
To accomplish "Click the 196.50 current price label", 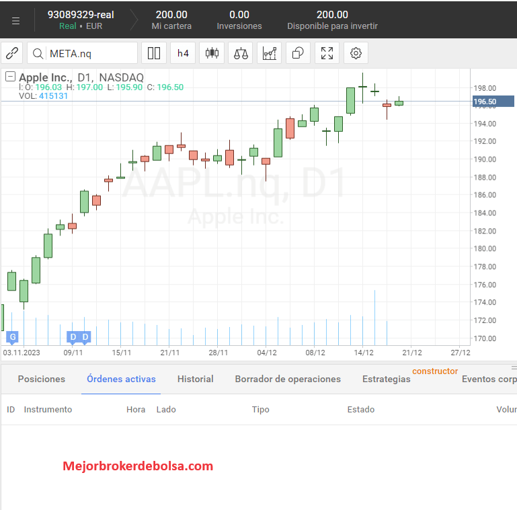I will (493, 102).
